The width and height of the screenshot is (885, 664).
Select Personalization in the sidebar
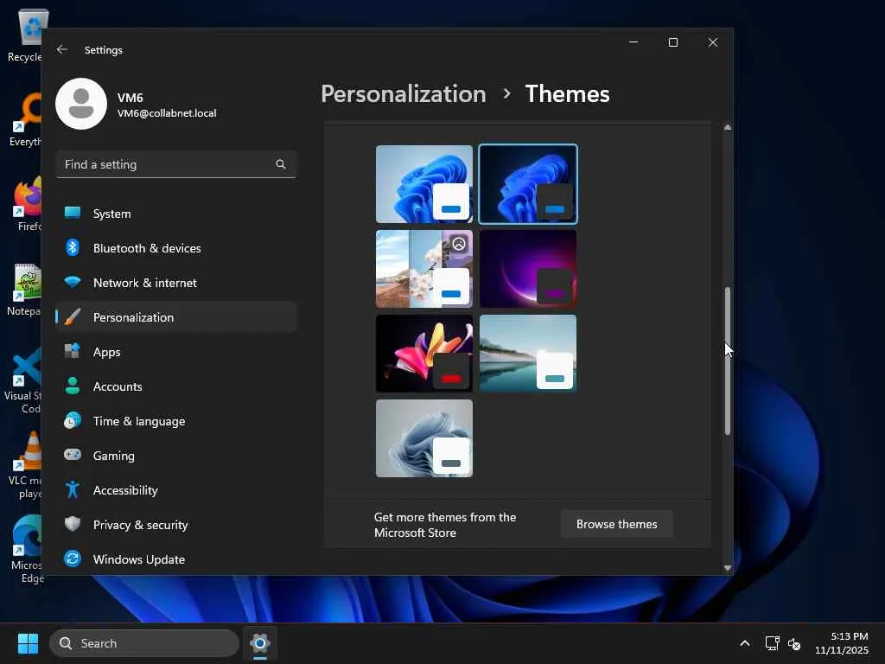tap(133, 317)
